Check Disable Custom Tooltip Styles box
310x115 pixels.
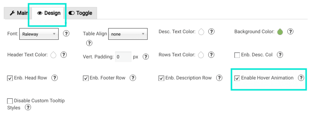(10, 101)
